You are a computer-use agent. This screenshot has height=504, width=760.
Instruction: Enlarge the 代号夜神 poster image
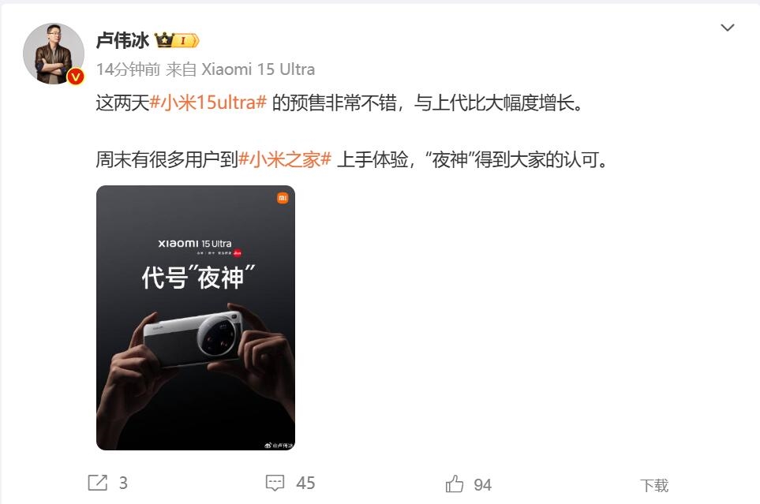click(x=196, y=318)
